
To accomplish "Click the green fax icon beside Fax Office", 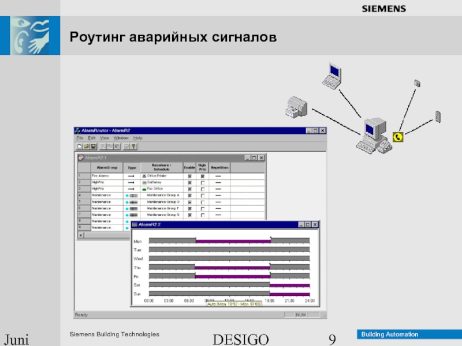I will 144,189.
